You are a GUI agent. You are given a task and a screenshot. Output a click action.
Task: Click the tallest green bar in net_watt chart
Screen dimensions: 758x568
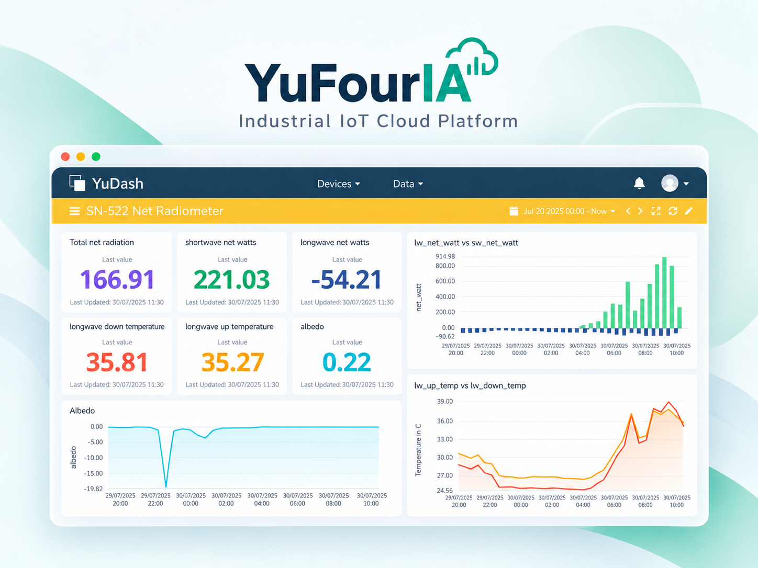tap(664, 292)
